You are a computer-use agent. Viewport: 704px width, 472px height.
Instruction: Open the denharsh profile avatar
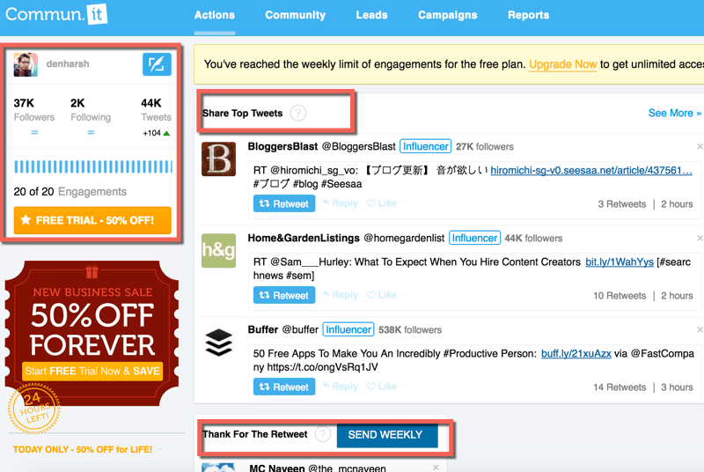tap(26, 64)
